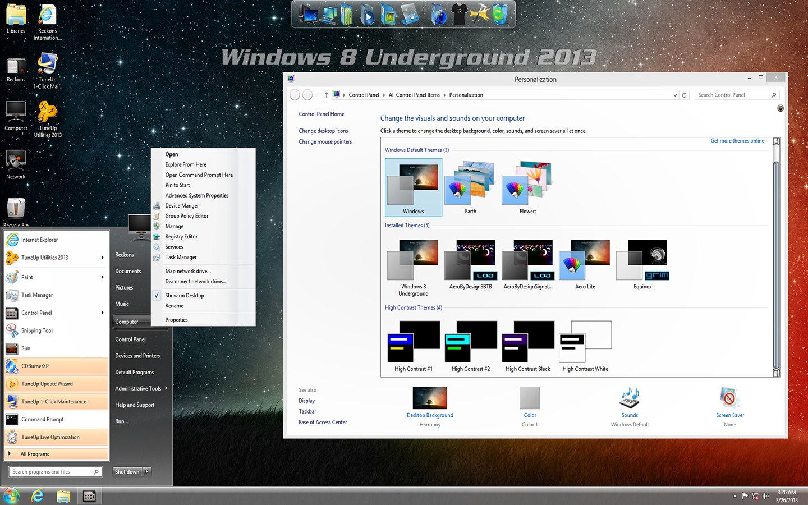Go up one level with the up arrow
Screen dimensions: 808x505
326,95
